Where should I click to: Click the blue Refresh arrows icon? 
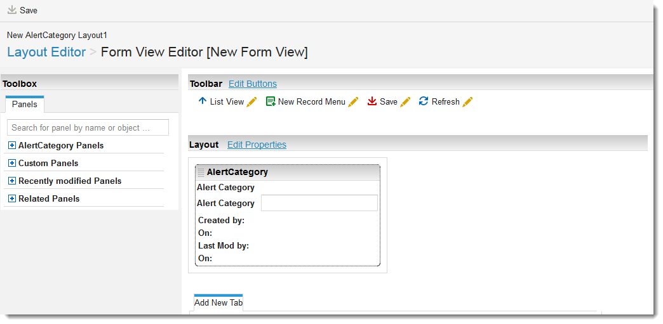[x=424, y=101]
